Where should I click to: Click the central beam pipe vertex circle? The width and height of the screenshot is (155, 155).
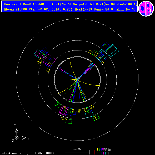[77, 80]
